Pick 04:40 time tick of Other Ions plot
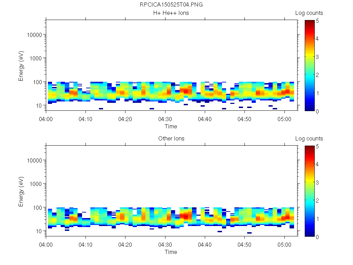The width and height of the screenshot is (353, 265). point(205,245)
